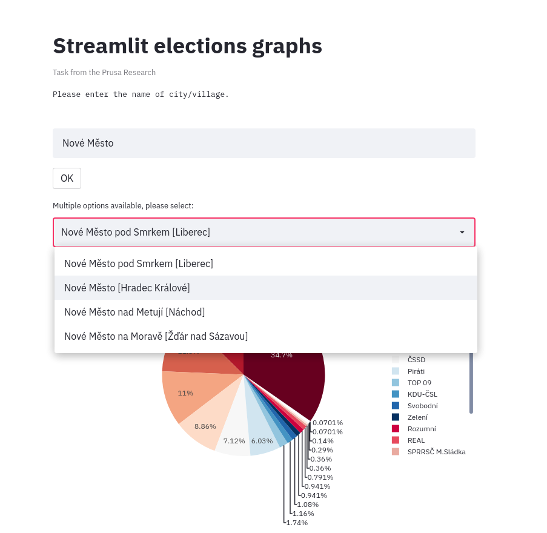Toggle the ČSSD legend entry
The width and height of the screenshot is (547, 533).
(x=416, y=360)
